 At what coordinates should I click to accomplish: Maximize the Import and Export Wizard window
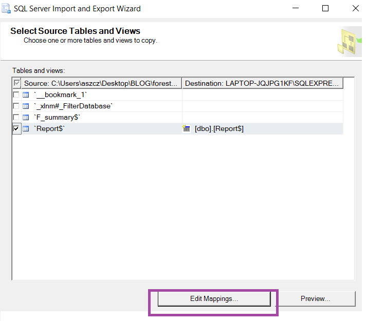click(x=325, y=8)
